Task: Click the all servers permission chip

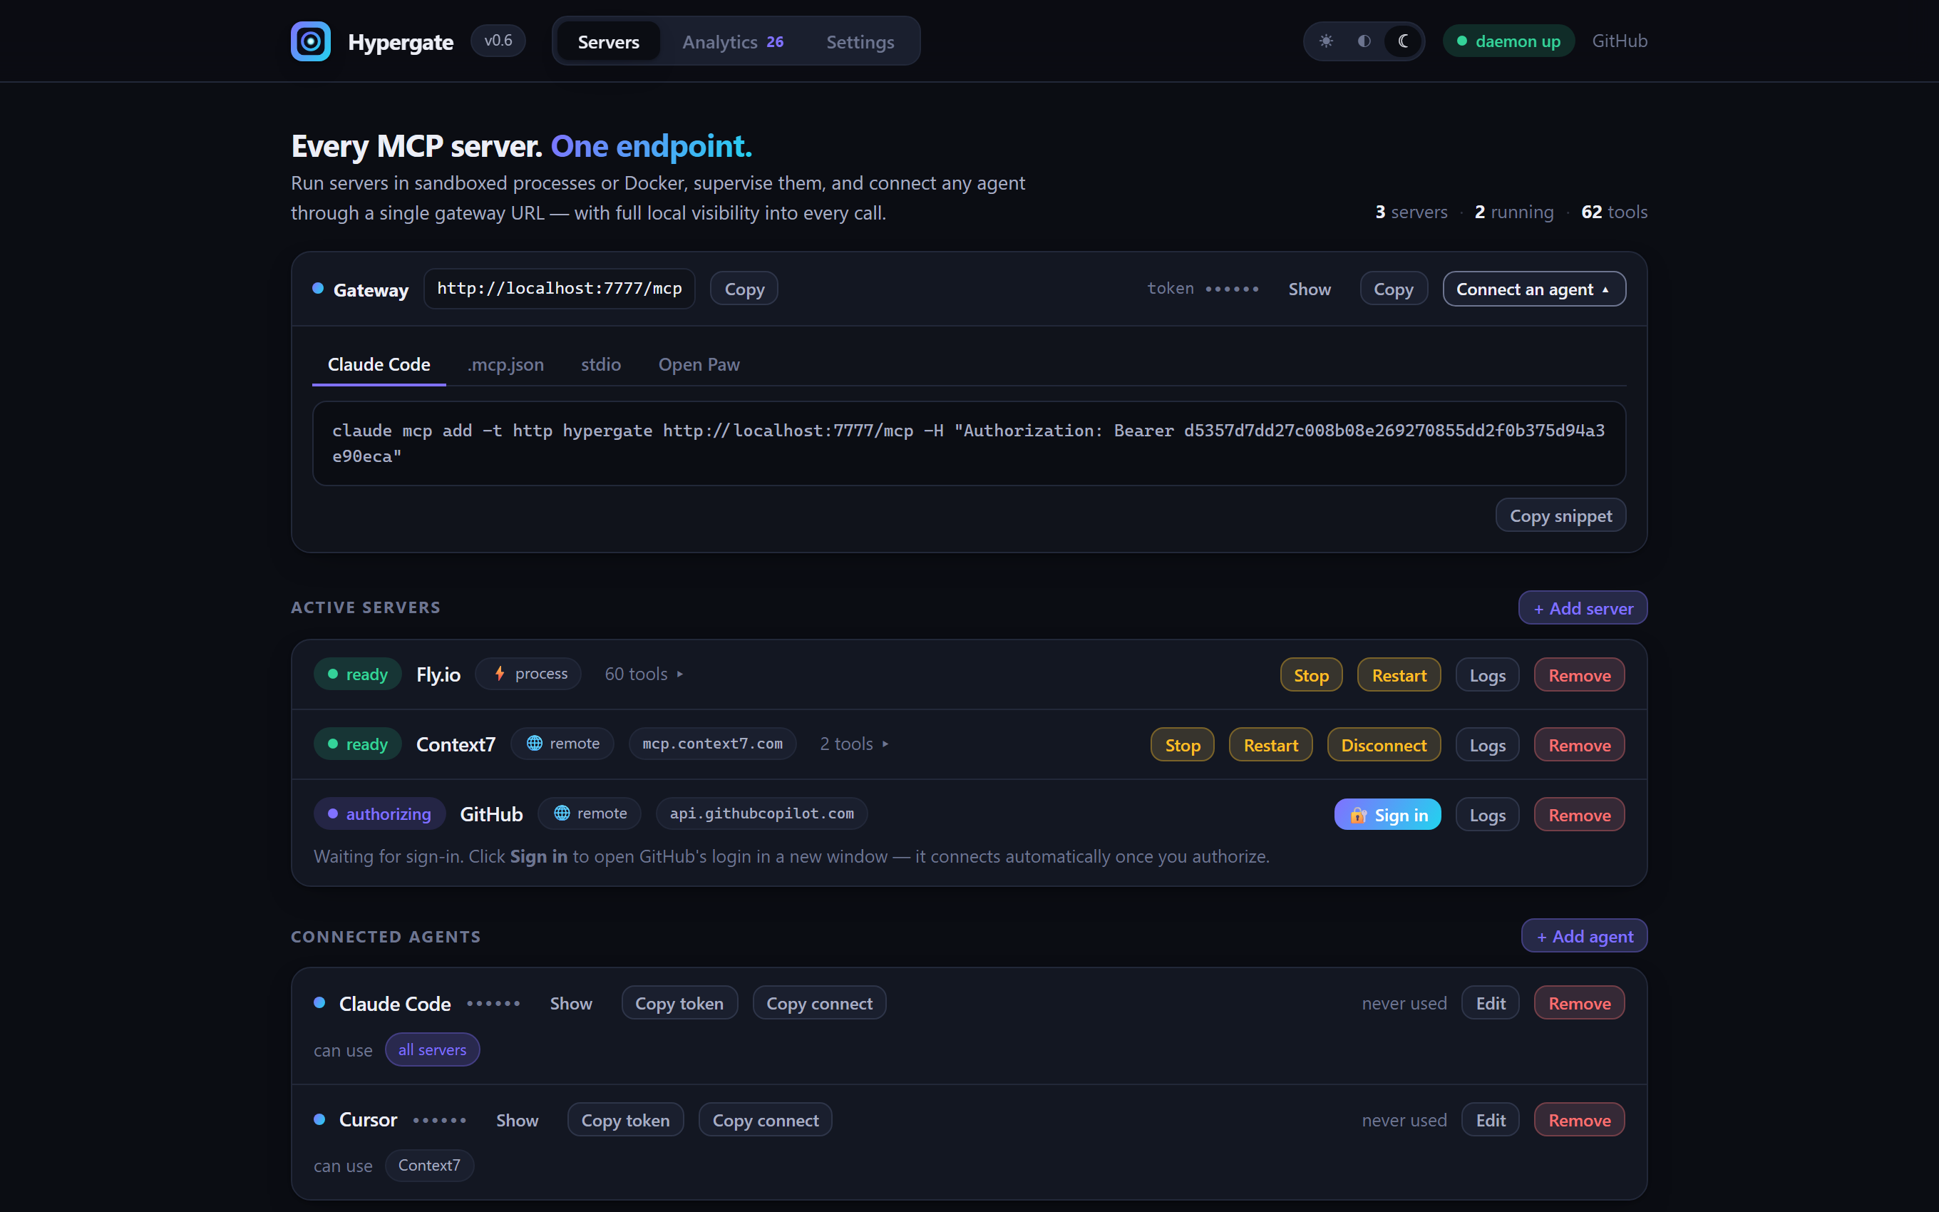Action: (432, 1050)
